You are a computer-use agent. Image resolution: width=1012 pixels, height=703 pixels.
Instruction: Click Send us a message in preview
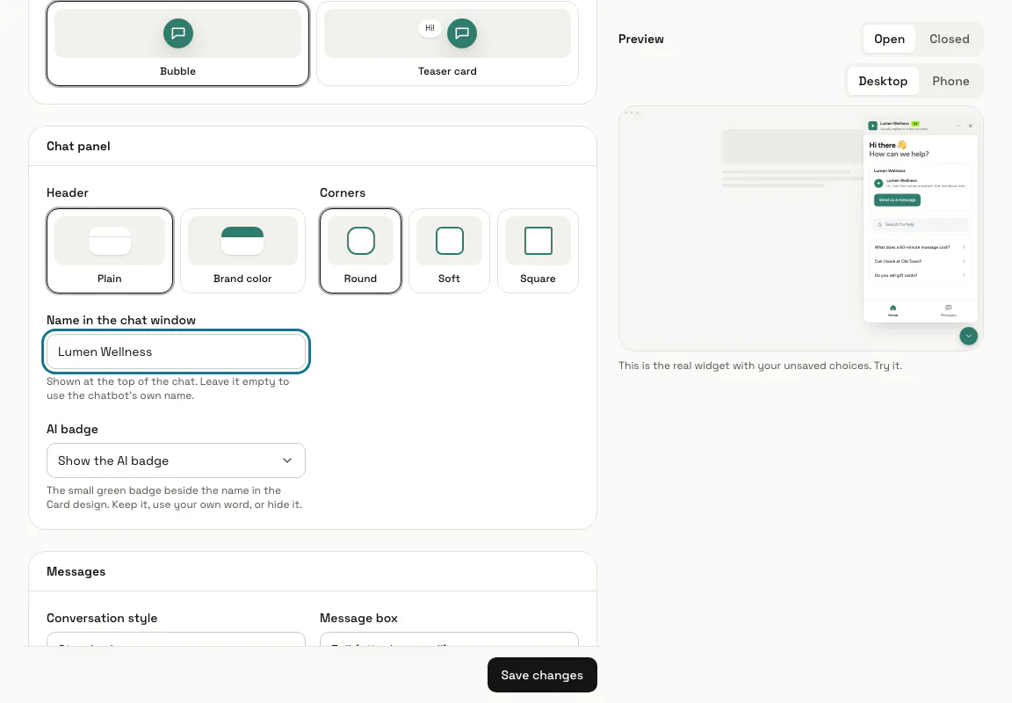pos(897,200)
